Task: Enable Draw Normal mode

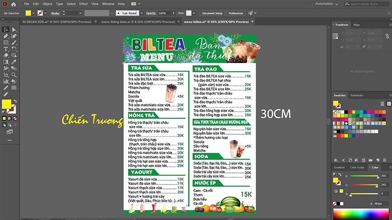Action: (4, 125)
